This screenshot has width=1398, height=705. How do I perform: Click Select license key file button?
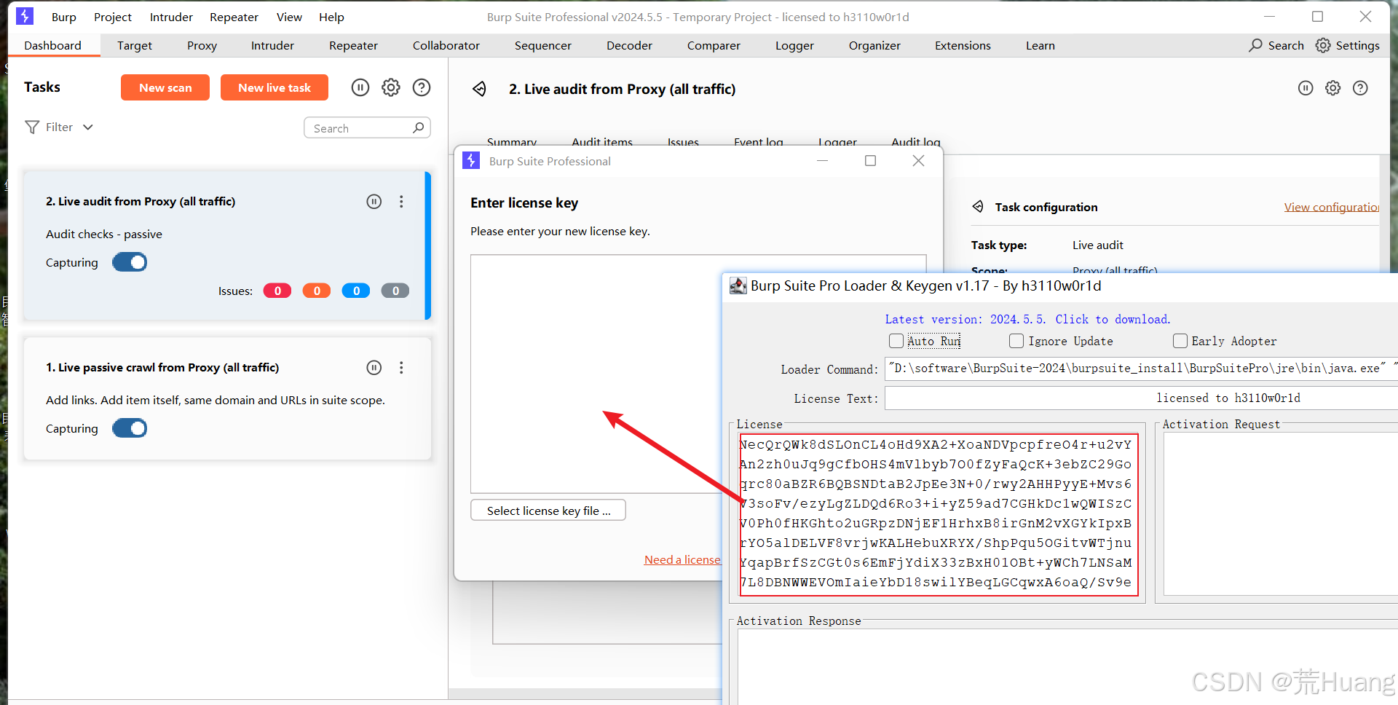tap(548, 511)
